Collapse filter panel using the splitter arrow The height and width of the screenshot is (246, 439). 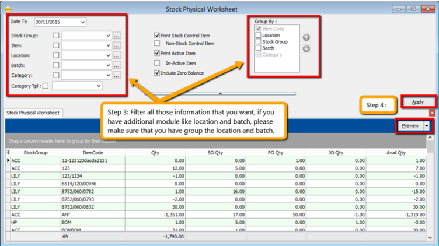point(220,93)
